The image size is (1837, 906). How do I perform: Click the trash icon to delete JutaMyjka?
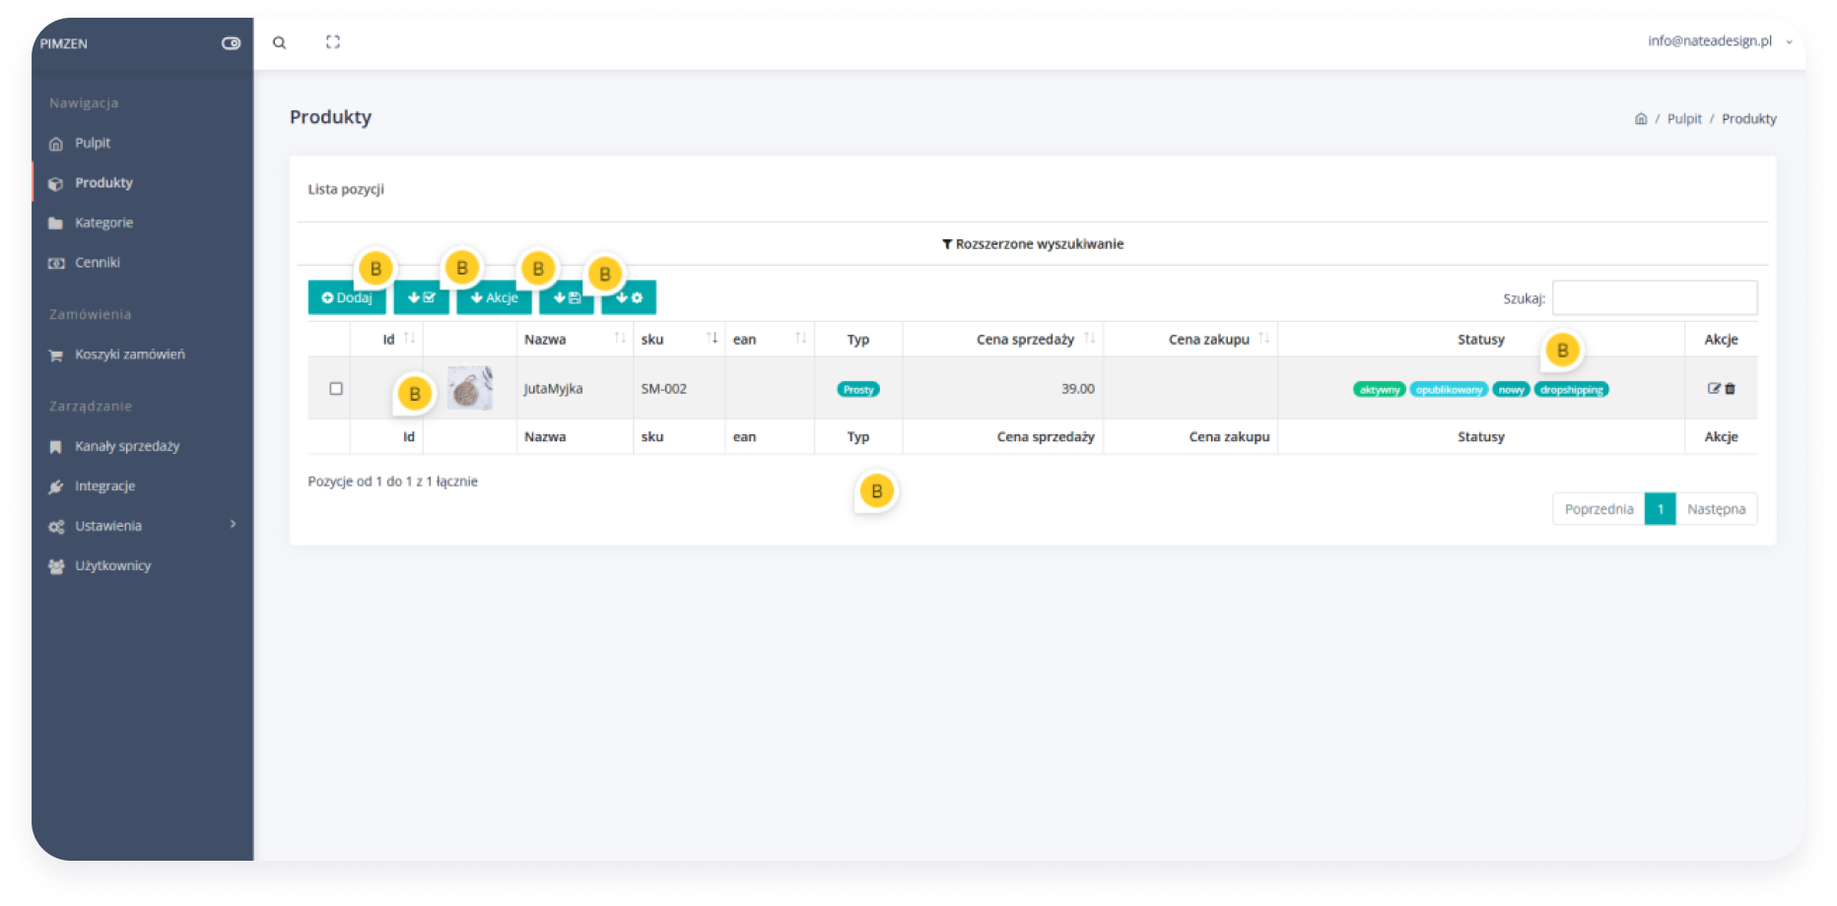click(x=1730, y=389)
